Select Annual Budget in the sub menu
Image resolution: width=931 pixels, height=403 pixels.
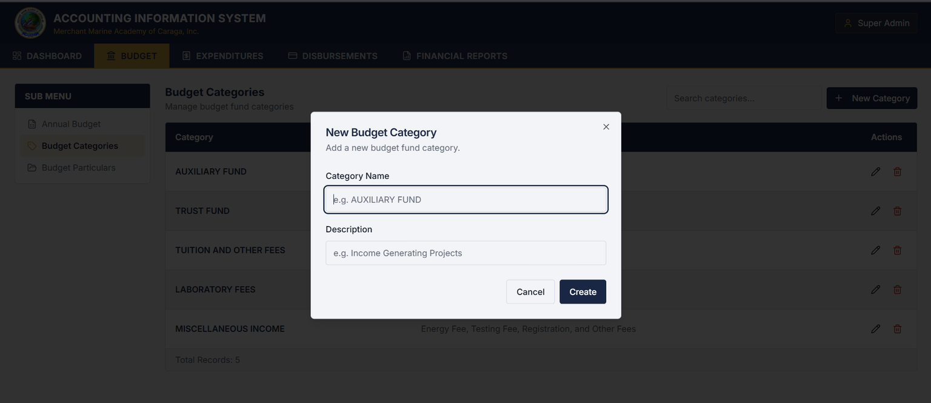coord(82,124)
